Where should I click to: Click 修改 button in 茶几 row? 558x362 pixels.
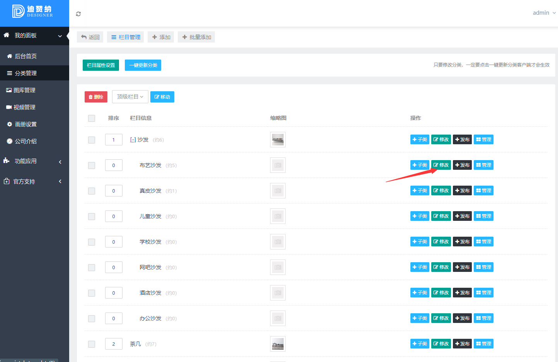pyautogui.click(x=441, y=344)
